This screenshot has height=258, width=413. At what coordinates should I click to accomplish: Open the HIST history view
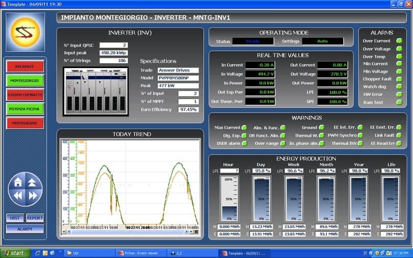click(15, 218)
